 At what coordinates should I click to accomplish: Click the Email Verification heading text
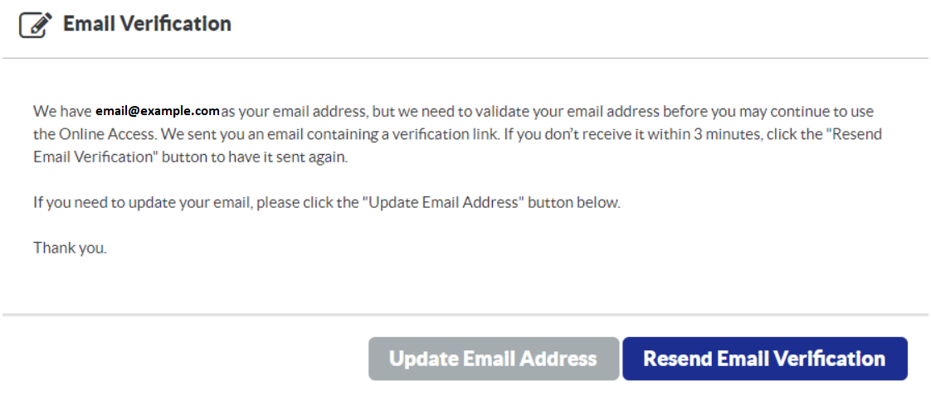(x=147, y=24)
